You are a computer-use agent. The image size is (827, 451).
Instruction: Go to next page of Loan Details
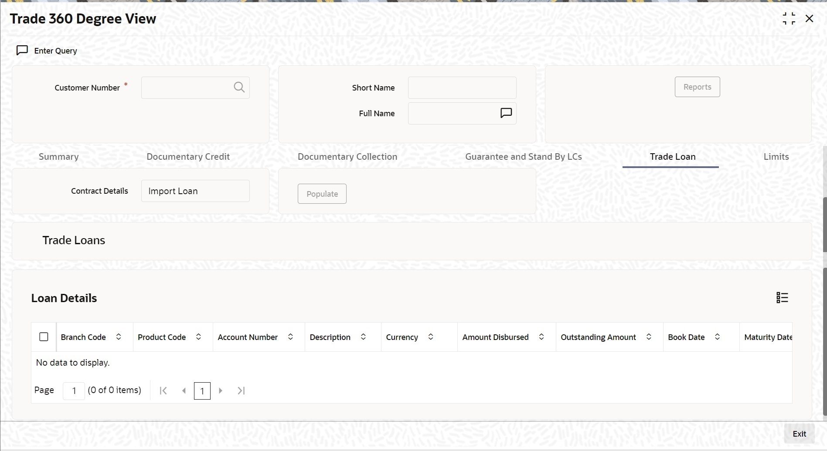[221, 391]
